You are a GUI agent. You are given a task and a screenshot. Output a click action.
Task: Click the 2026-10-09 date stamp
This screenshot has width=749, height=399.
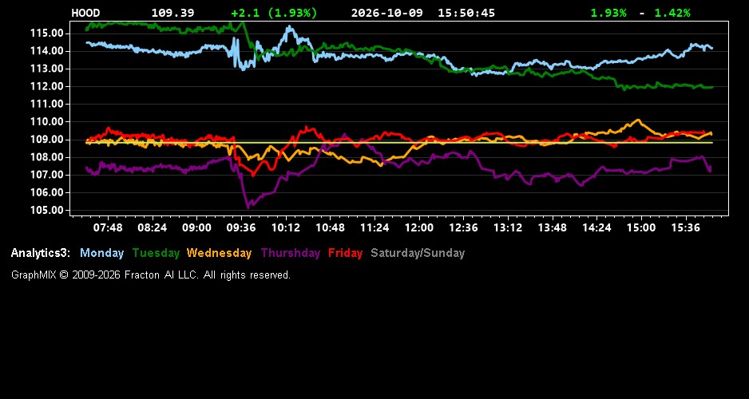pyautogui.click(x=387, y=13)
